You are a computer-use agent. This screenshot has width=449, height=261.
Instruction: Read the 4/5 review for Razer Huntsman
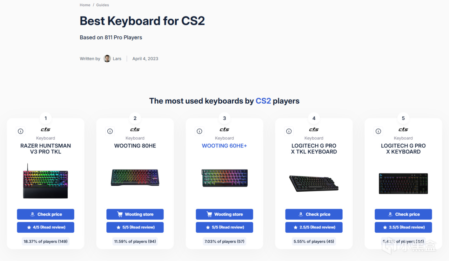(46, 227)
